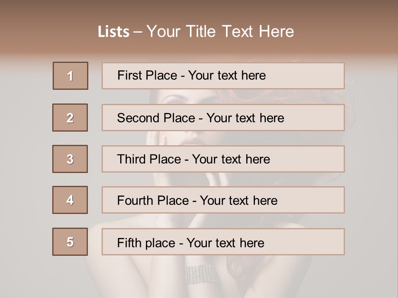This screenshot has height=298, width=398.
Task: Click the number 1 box
Action: (x=70, y=76)
